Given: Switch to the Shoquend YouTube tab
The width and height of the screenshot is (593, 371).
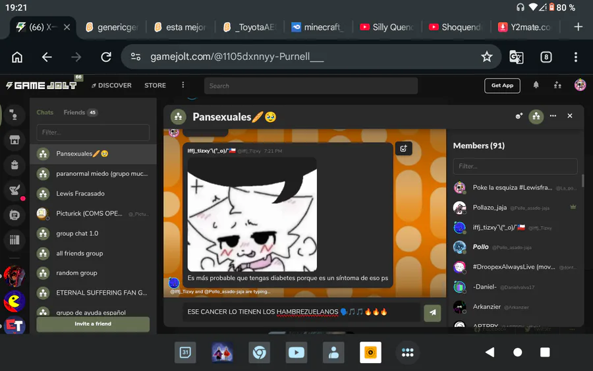Looking at the screenshot, I should (x=456, y=27).
